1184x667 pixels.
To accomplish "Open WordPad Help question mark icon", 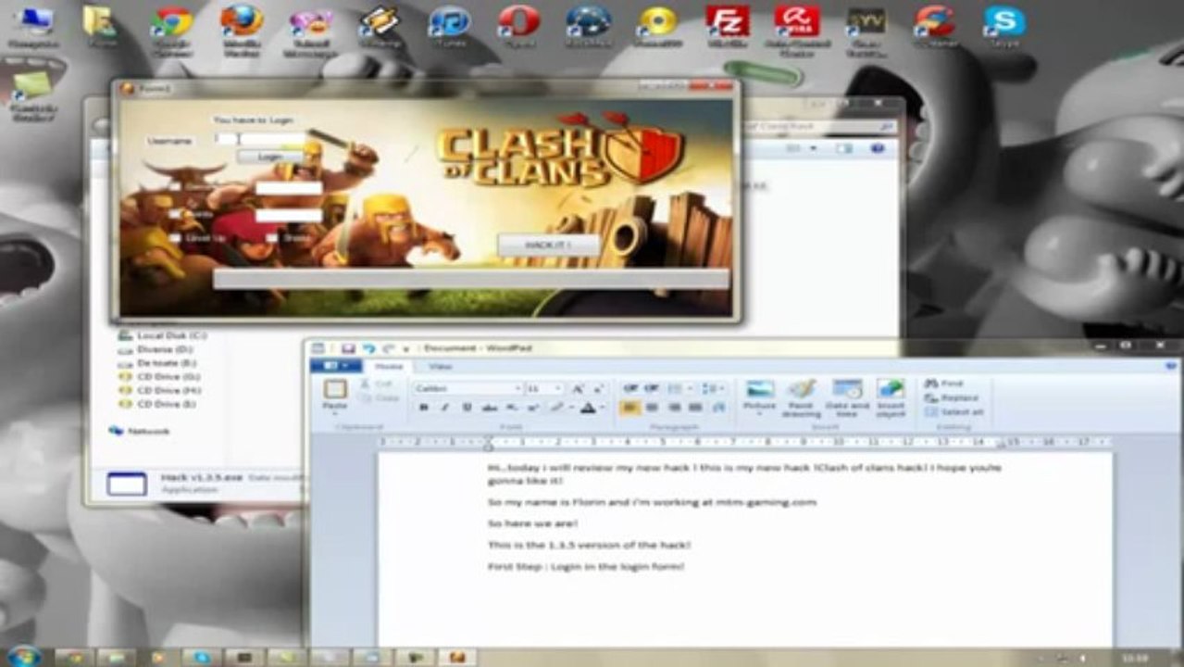I will 1171,366.
